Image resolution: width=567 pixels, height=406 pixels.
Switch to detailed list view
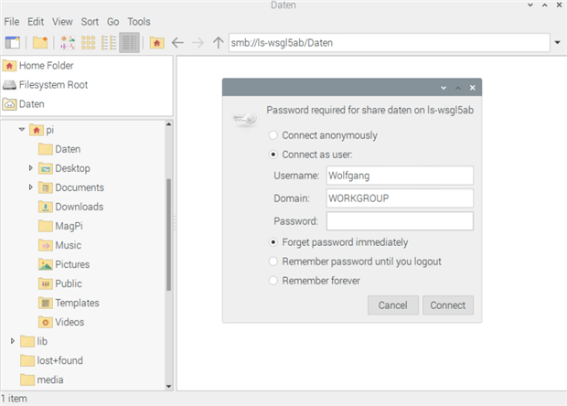coord(129,42)
